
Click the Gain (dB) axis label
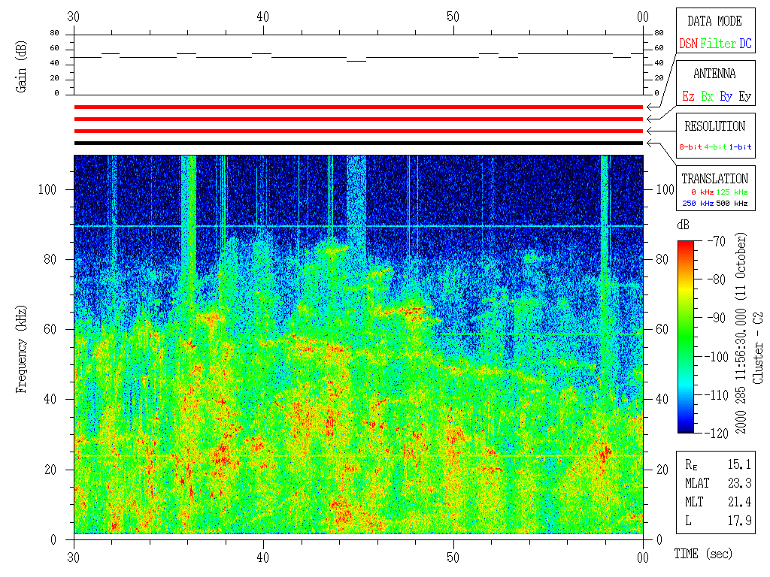[22, 68]
